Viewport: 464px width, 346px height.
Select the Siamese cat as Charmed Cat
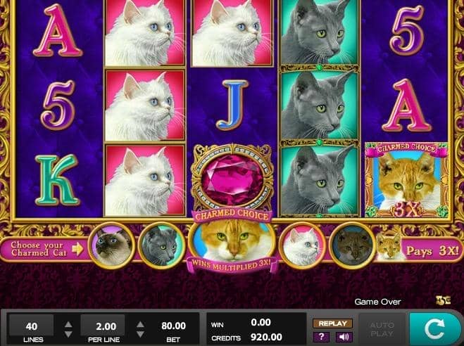click(x=112, y=245)
